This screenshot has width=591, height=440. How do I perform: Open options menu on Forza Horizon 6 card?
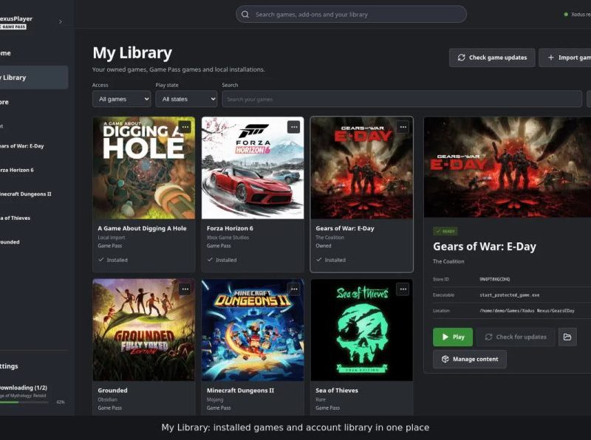point(293,127)
